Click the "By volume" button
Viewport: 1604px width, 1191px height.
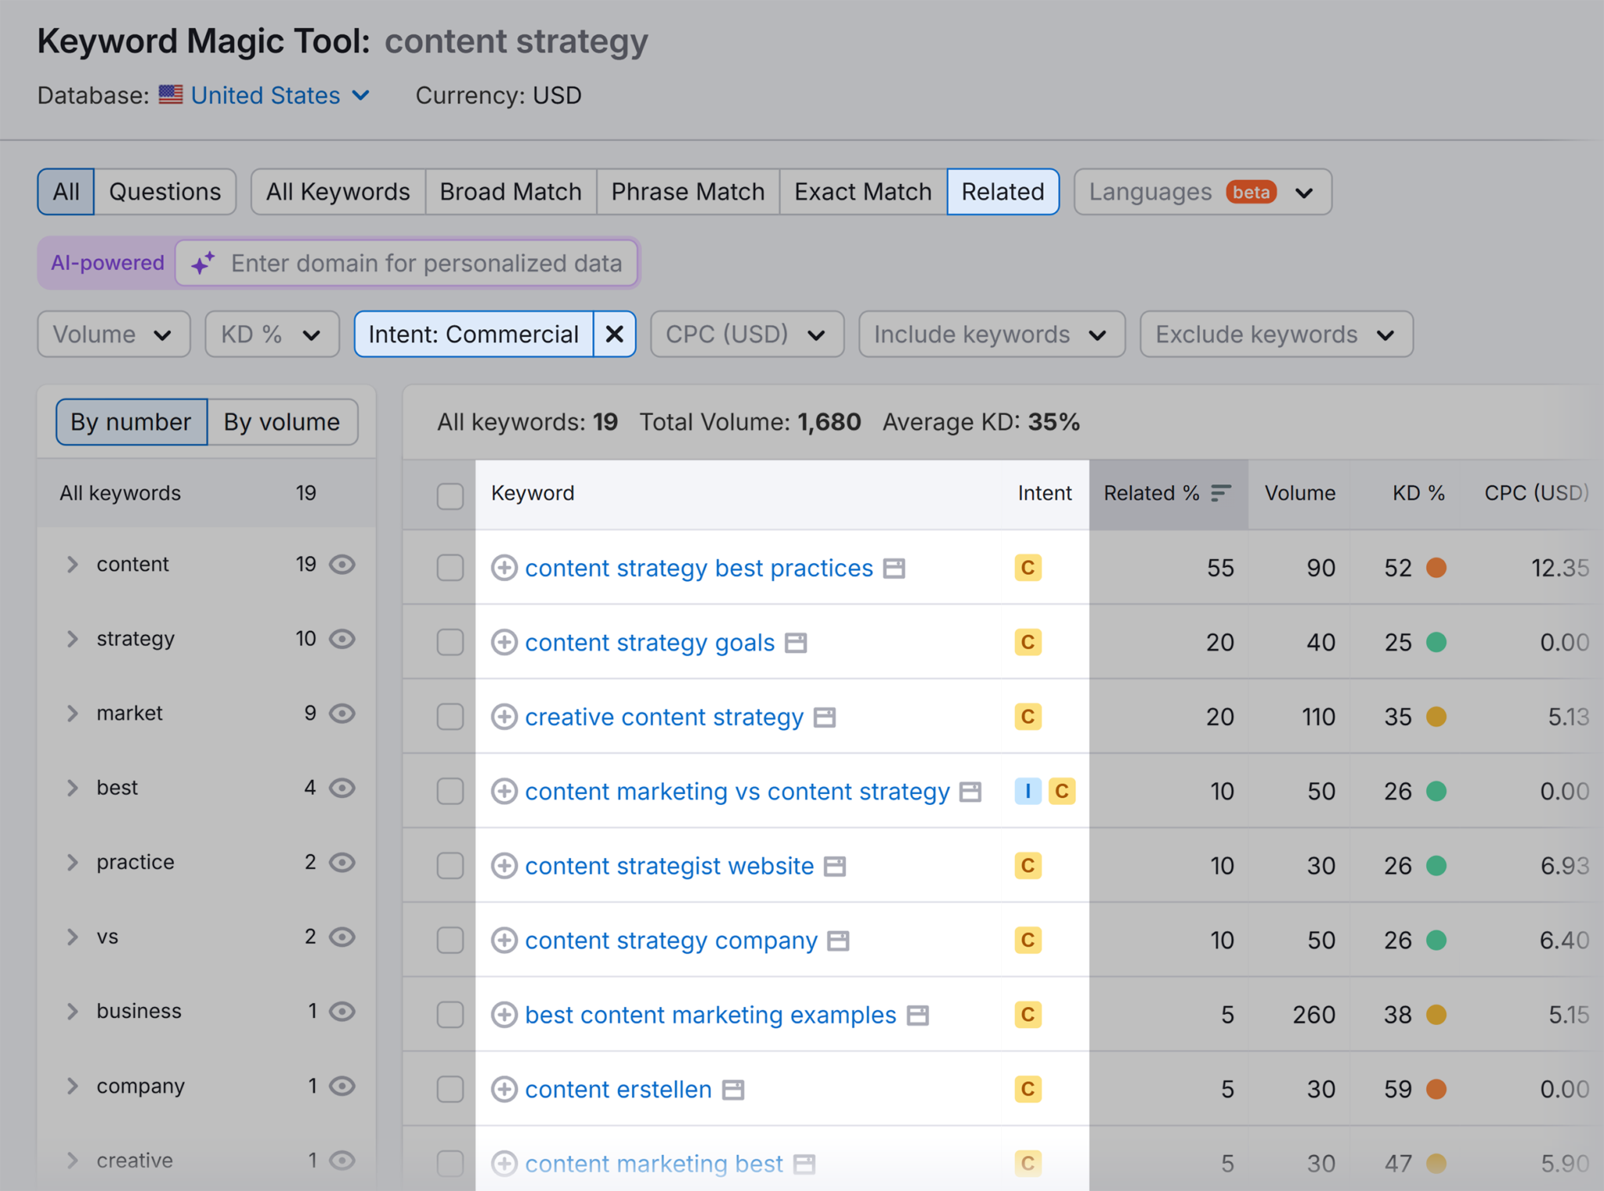click(x=281, y=421)
